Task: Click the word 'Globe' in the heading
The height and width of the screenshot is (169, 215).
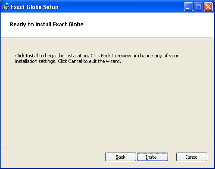Action: pyautogui.click(x=76, y=25)
